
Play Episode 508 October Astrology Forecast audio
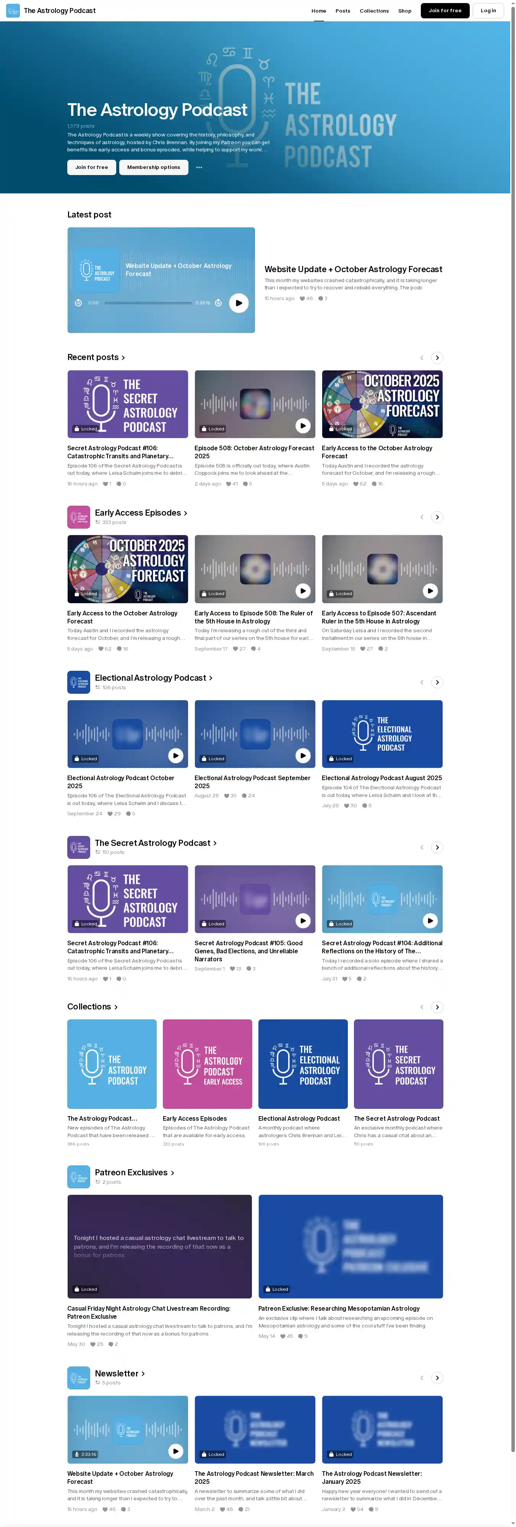click(302, 426)
